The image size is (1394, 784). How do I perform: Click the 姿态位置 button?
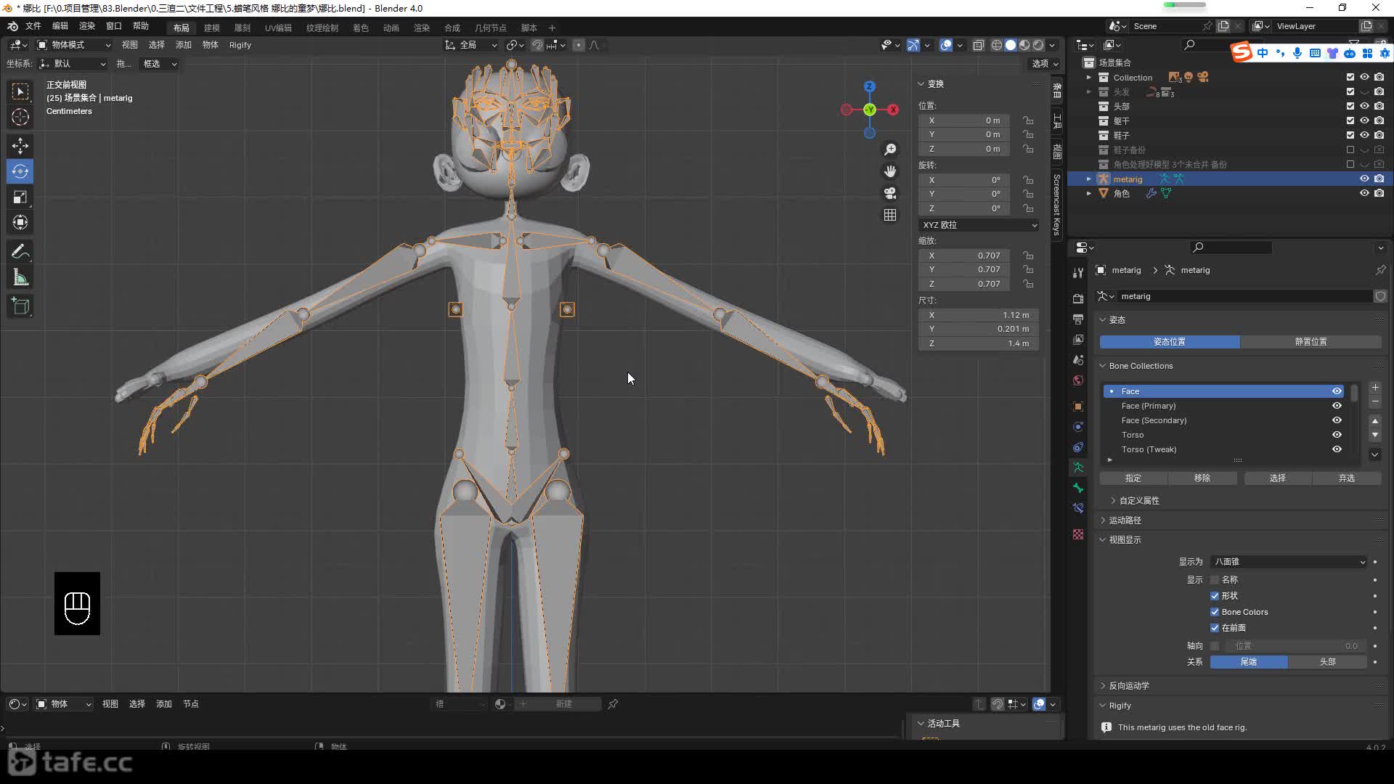click(1170, 342)
